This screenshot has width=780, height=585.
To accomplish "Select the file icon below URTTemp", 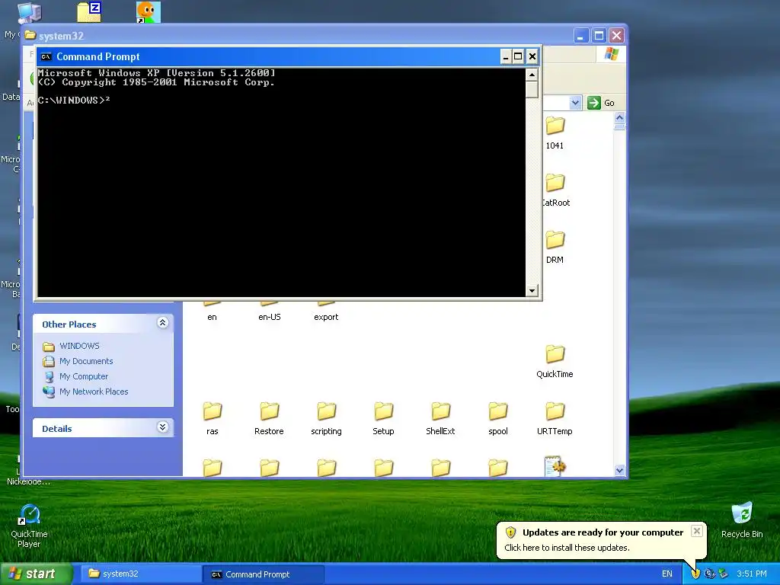I will coord(555,467).
